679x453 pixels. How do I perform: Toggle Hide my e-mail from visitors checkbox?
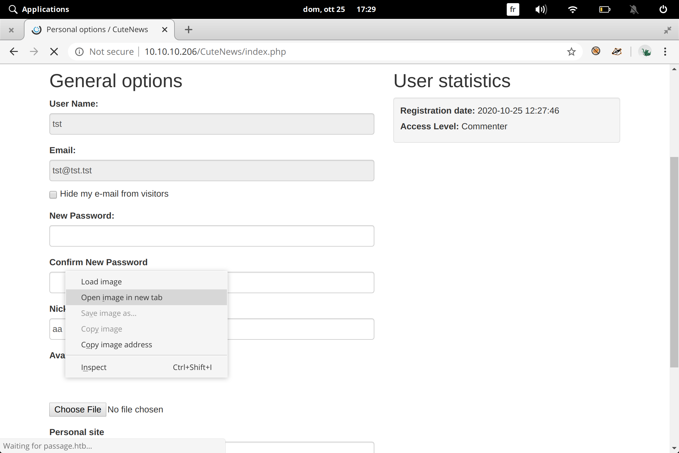[x=53, y=194]
